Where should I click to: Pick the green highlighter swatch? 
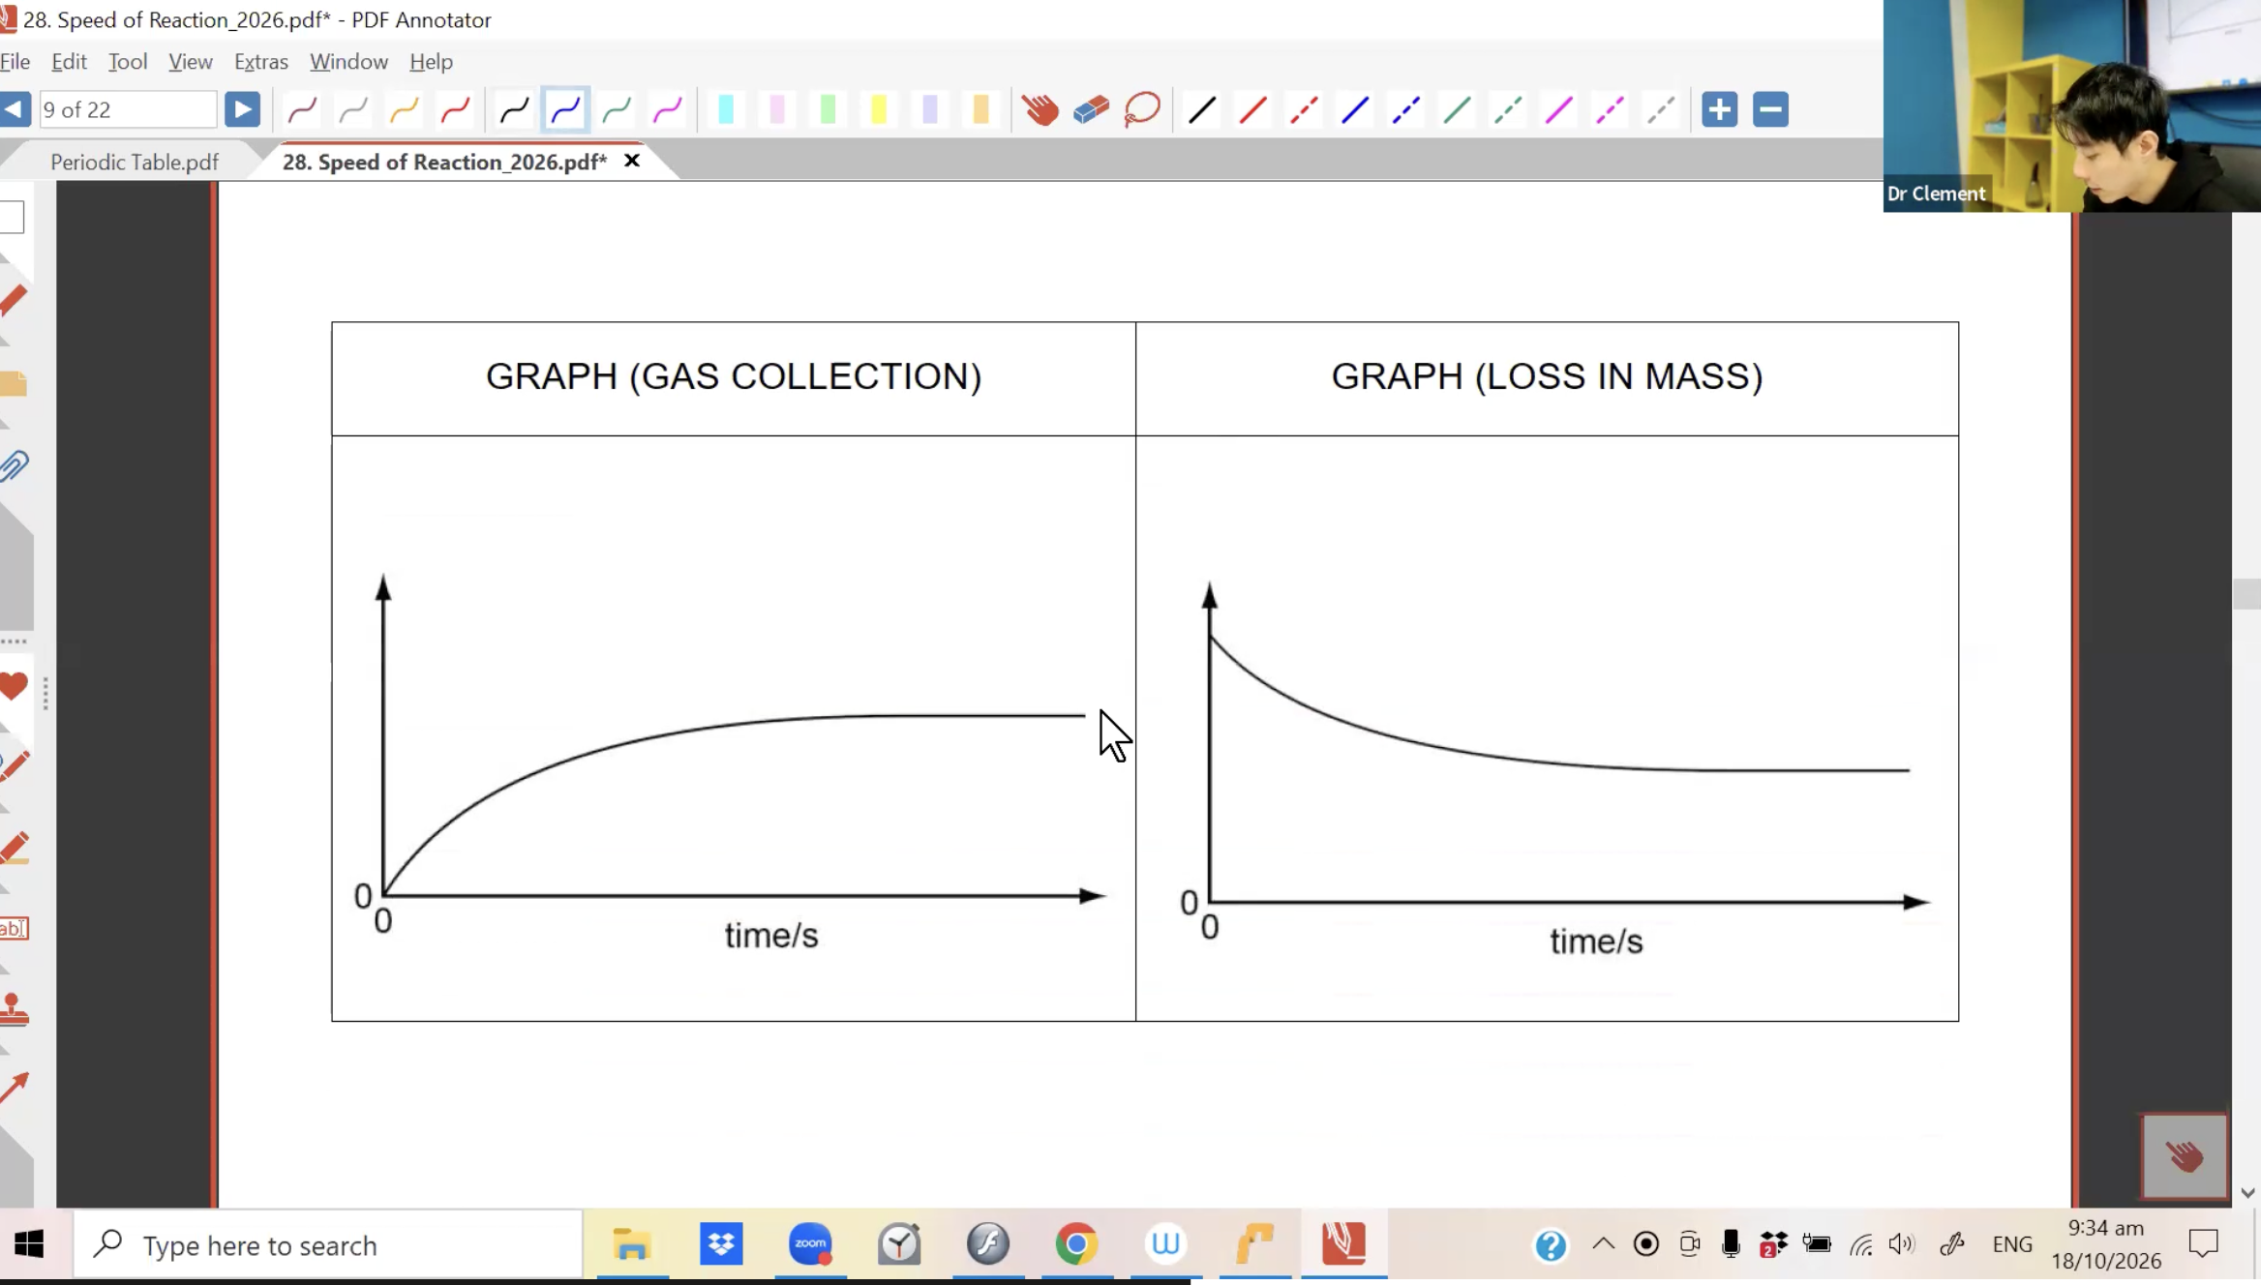(x=828, y=109)
